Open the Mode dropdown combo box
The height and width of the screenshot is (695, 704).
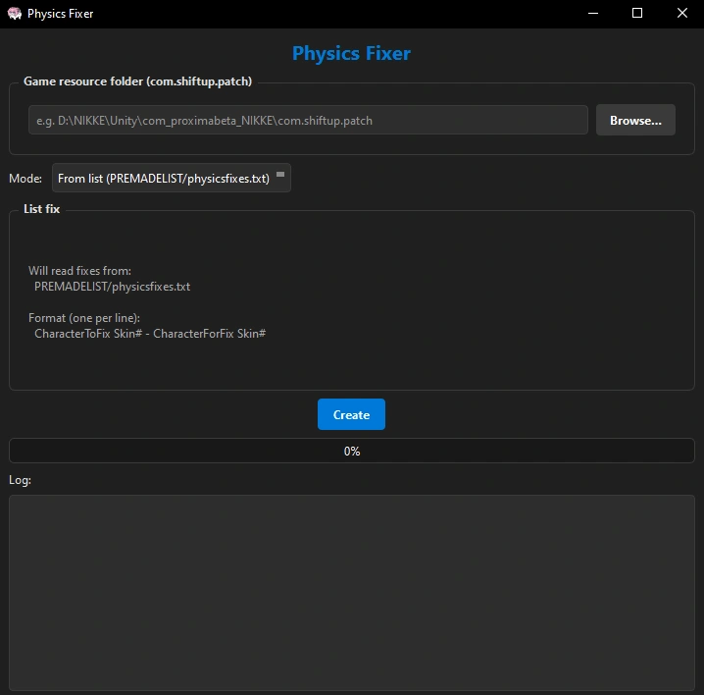172,178
